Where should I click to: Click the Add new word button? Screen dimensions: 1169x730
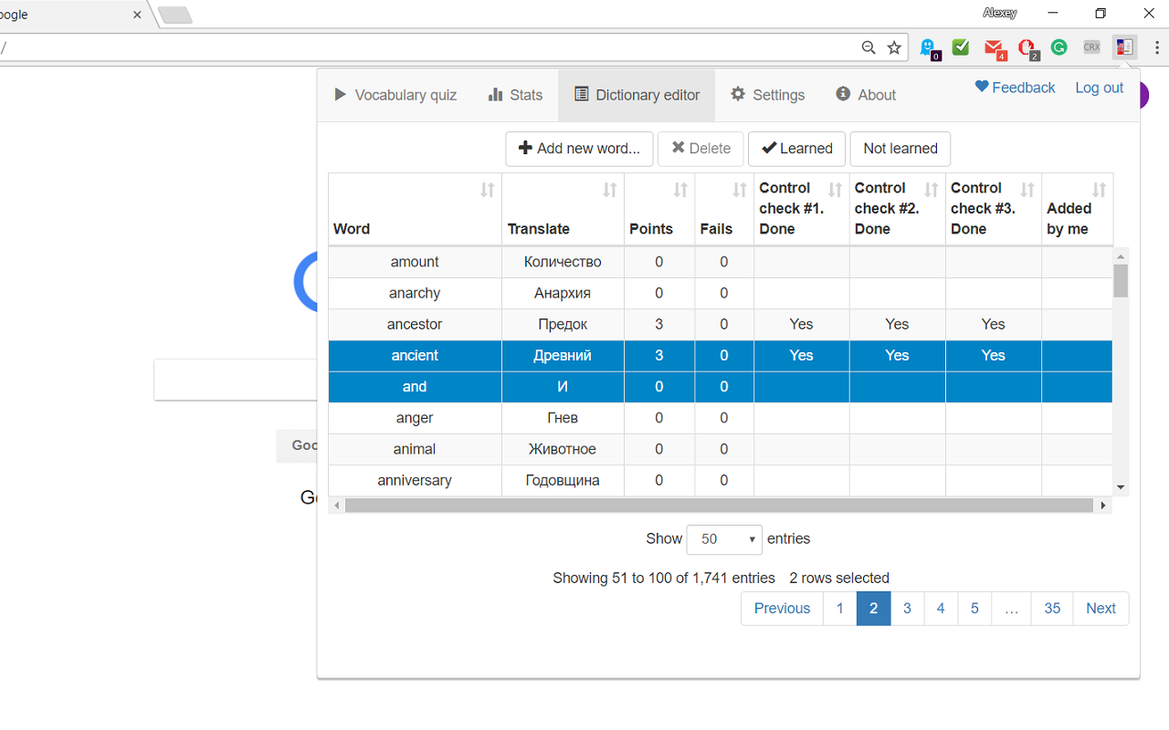[579, 149]
